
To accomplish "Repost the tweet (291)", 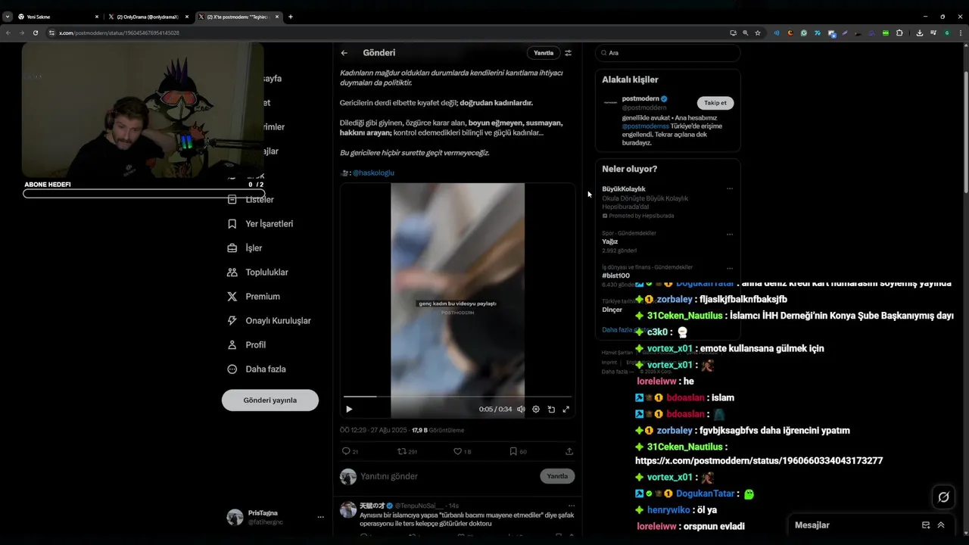I will pyautogui.click(x=407, y=451).
